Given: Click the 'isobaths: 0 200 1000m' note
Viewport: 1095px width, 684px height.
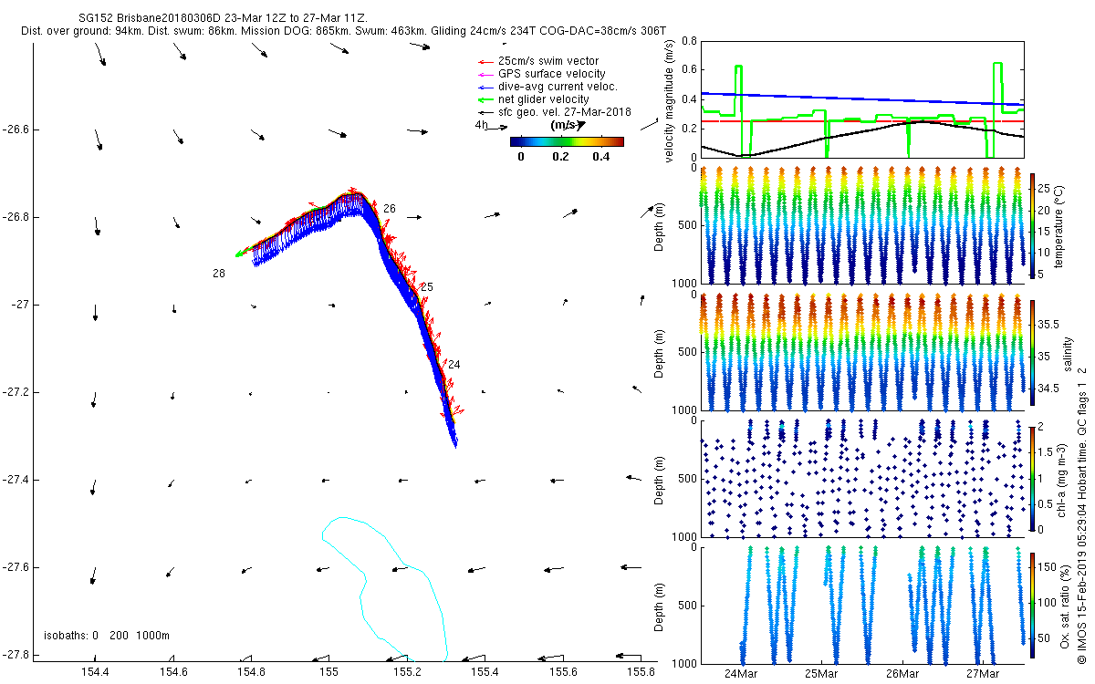Looking at the screenshot, I should click(107, 636).
